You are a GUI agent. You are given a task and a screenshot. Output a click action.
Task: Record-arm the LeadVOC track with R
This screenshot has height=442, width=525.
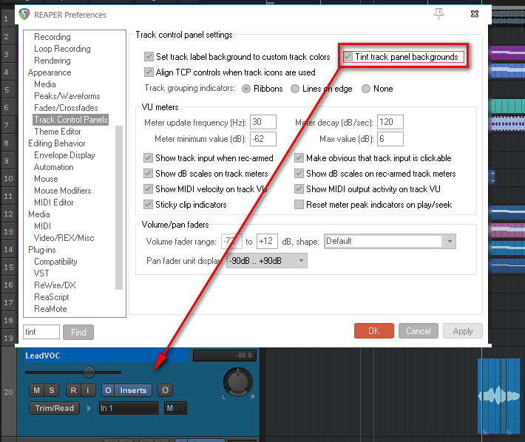(x=73, y=390)
